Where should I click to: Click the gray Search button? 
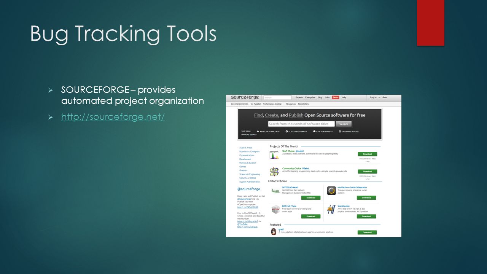(x=344, y=124)
